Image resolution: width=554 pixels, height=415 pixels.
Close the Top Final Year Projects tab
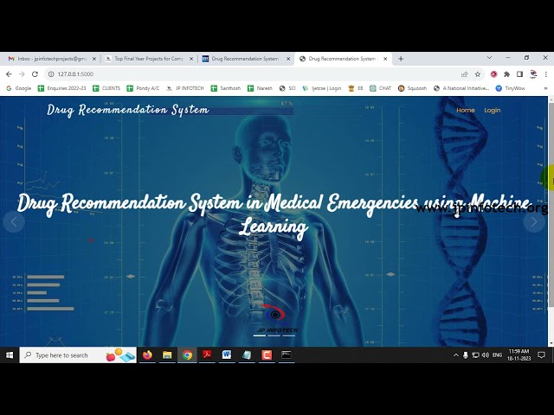tap(191, 59)
